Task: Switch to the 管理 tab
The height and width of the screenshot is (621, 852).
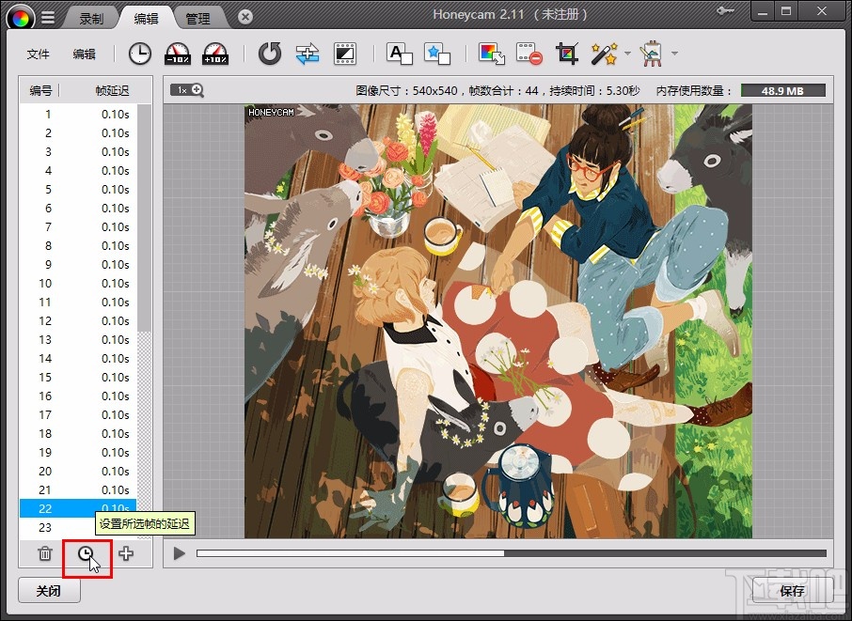Action: click(x=197, y=19)
